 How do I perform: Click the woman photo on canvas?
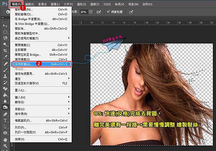click(x=152, y=95)
